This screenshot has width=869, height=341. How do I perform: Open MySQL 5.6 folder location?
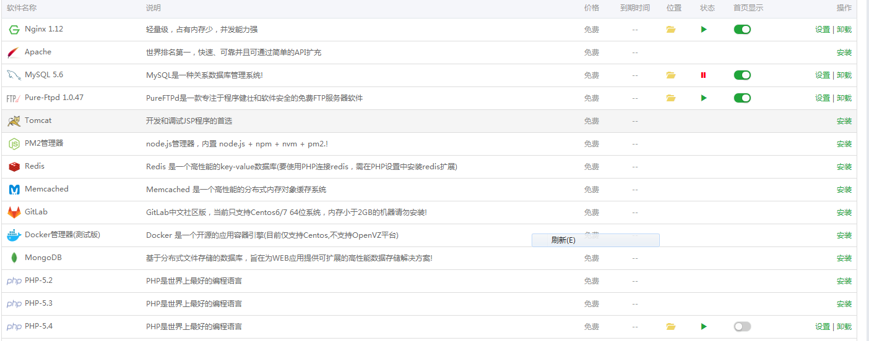(x=671, y=75)
